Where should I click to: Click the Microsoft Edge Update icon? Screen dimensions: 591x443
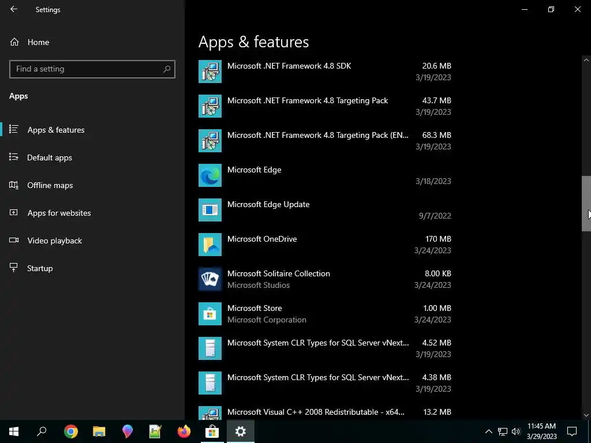(210, 210)
